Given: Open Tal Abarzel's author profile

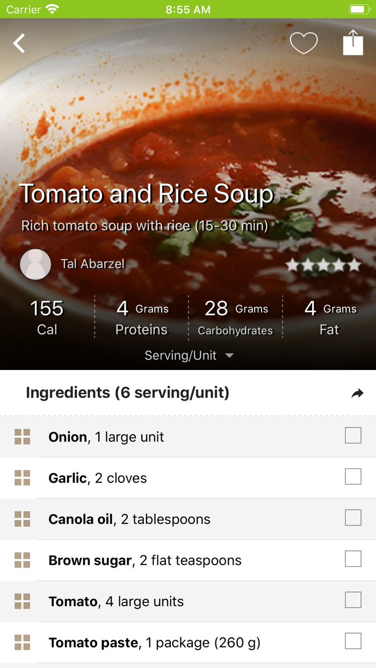Looking at the screenshot, I should pyautogui.click(x=92, y=264).
